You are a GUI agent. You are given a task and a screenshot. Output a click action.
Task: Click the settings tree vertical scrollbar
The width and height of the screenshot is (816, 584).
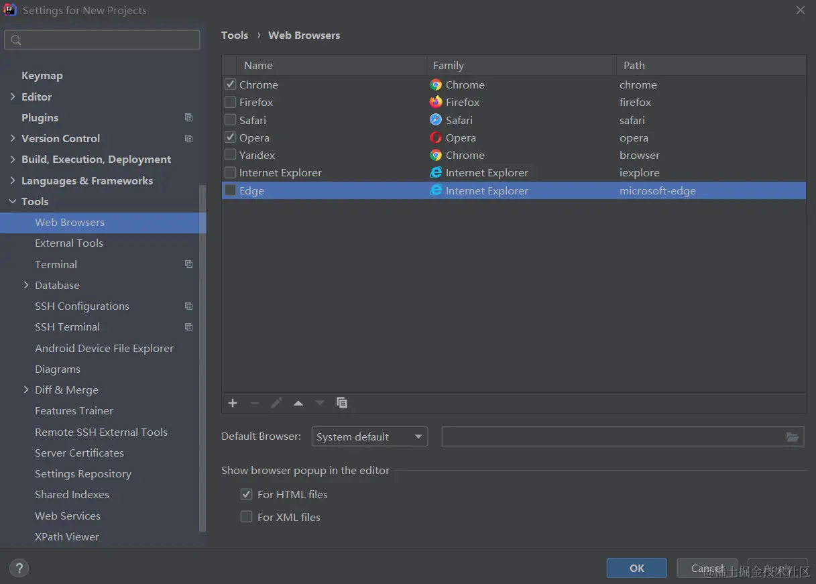[202, 358]
